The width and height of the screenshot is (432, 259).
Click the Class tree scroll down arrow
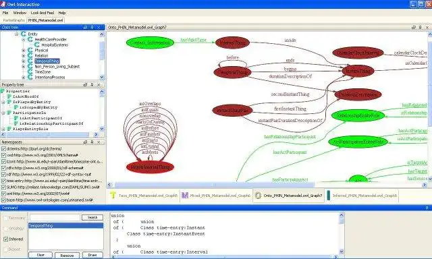(102, 78)
